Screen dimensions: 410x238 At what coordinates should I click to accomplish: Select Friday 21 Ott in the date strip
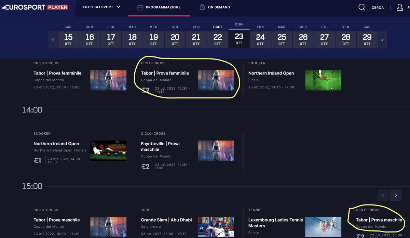(196, 40)
